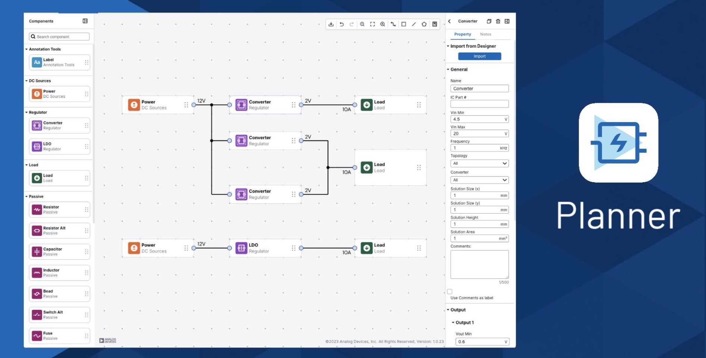The width and height of the screenshot is (706, 358).
Task: Click the download/export icon in canvas toolbar
Action: click(x=331, y=24)
